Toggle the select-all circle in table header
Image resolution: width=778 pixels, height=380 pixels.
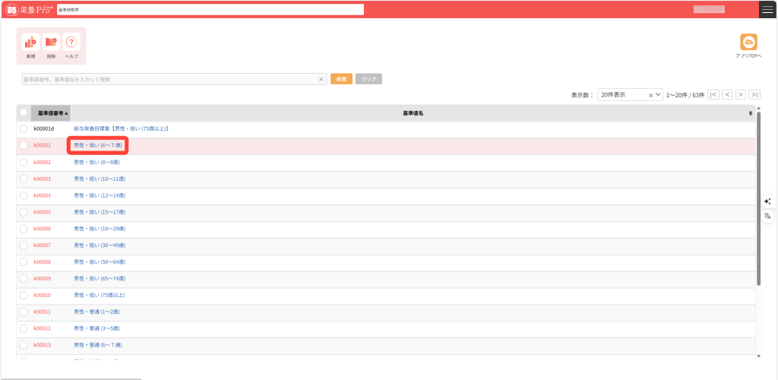coord(24,112)
